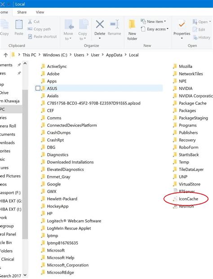Expand the Open button dropdown
213x279 pixels.
[x=210, y=22]
